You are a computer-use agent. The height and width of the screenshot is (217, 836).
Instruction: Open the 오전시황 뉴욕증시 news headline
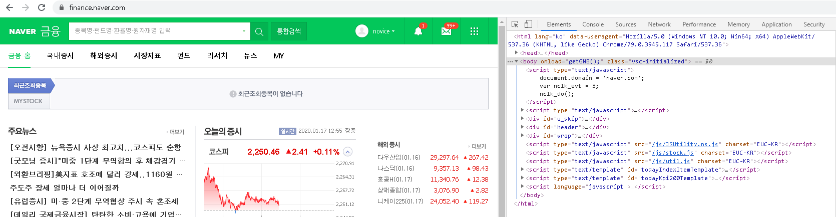(96, 148)
